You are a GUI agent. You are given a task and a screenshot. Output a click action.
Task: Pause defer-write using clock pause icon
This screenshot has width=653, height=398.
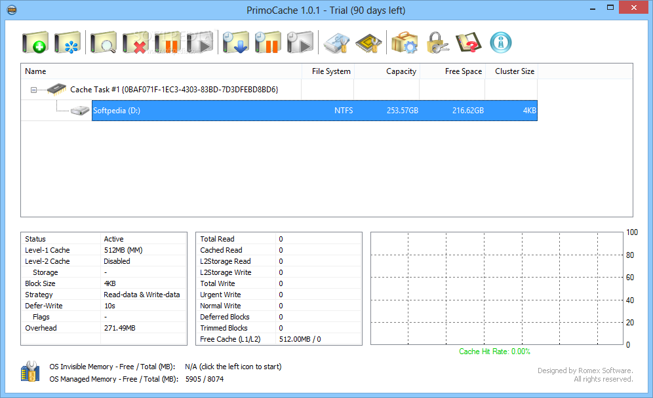point(267,43)
